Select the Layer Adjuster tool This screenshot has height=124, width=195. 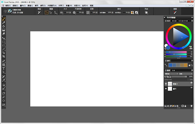[4, 38]
